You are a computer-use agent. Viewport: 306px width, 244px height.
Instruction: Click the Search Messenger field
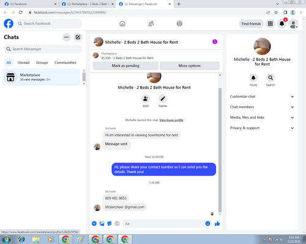point(43,49)
